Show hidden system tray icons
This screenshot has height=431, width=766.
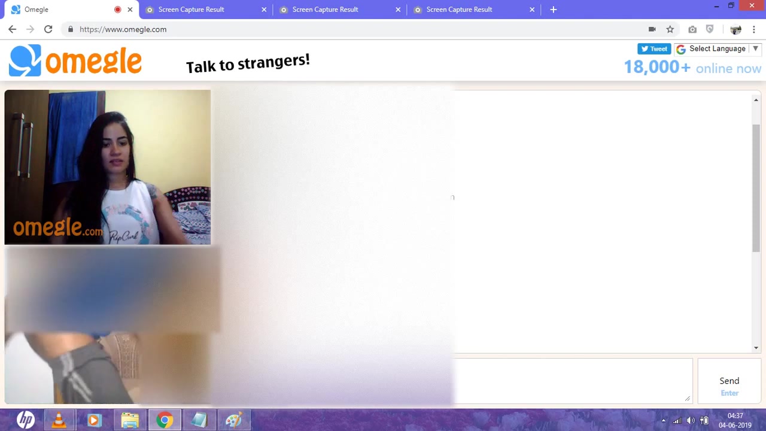pos(663,420)
